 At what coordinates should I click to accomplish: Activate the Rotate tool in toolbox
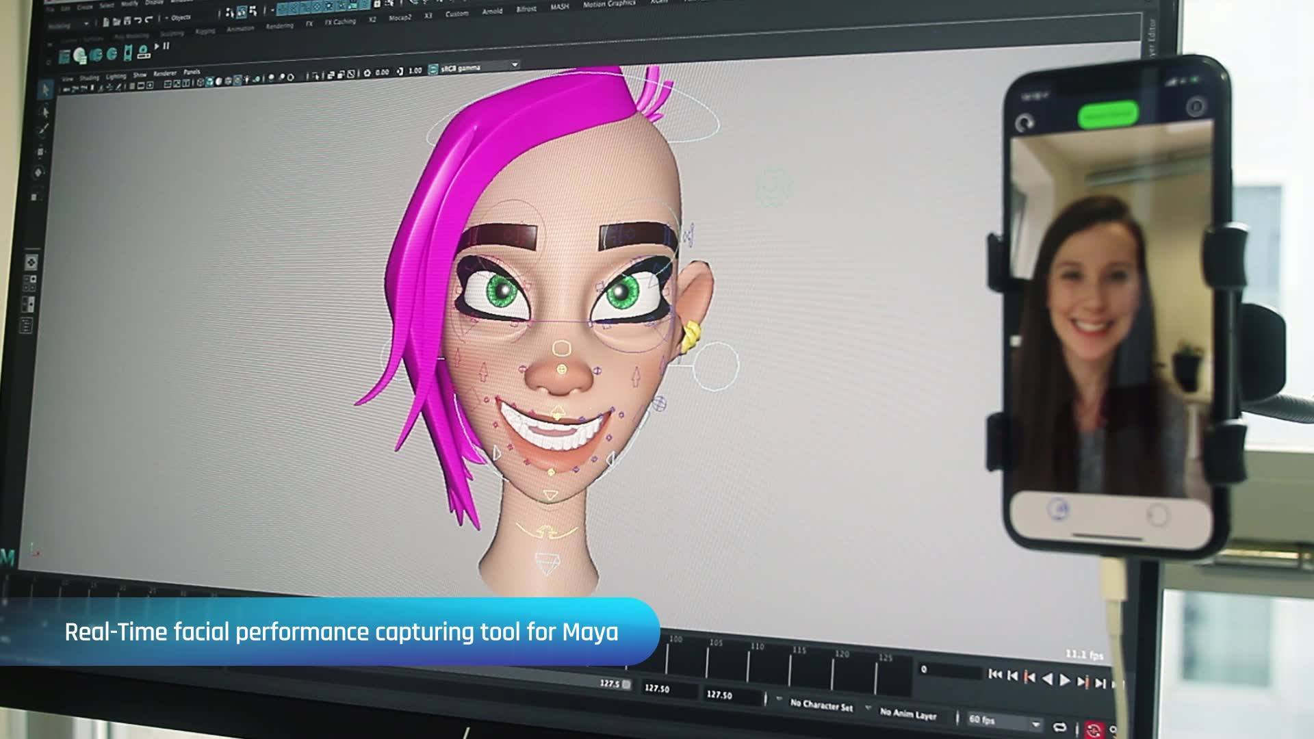point(38,172)
